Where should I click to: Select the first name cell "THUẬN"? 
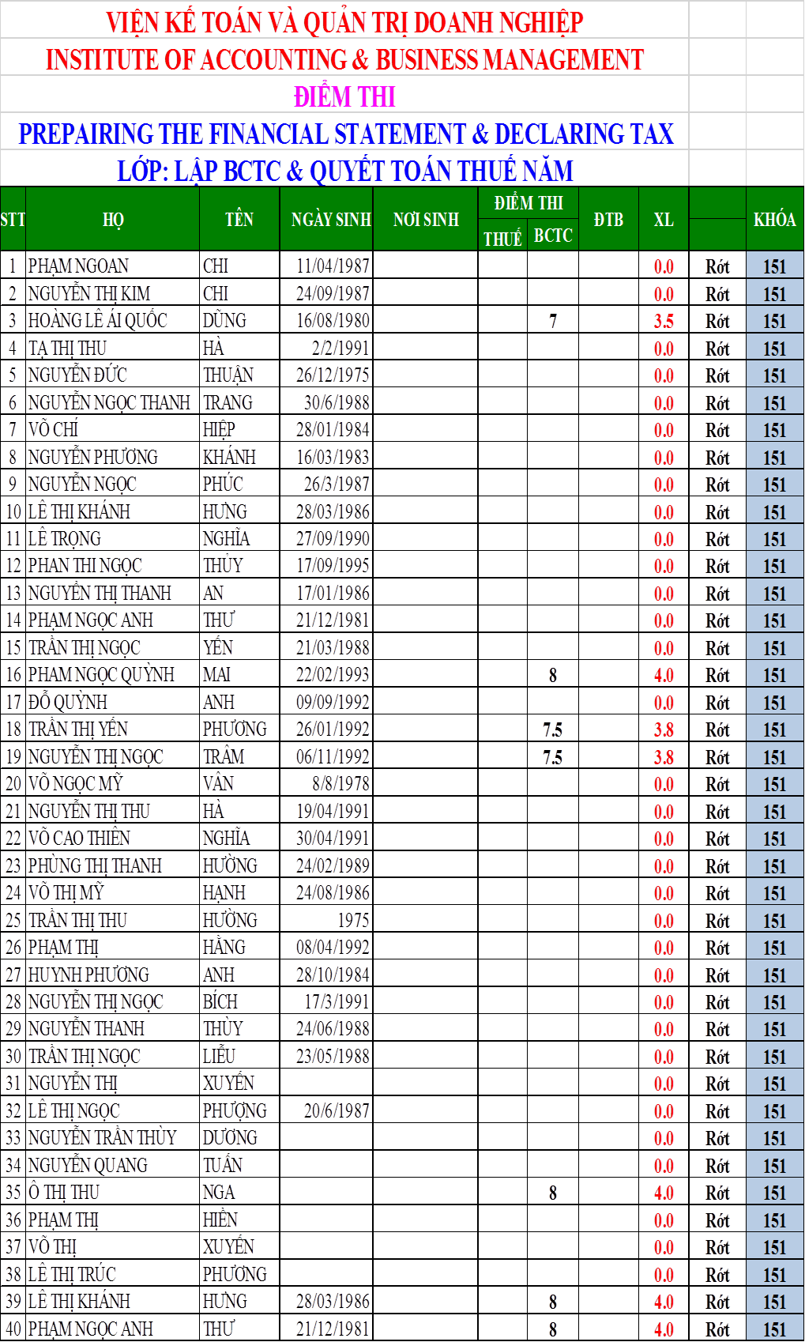tap(228, 375)
